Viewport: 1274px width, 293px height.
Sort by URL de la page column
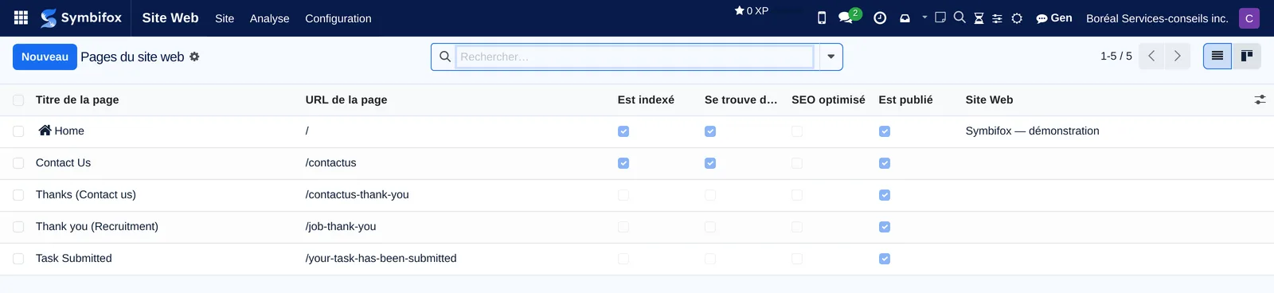pyautogui.click(x=346, y=100)
